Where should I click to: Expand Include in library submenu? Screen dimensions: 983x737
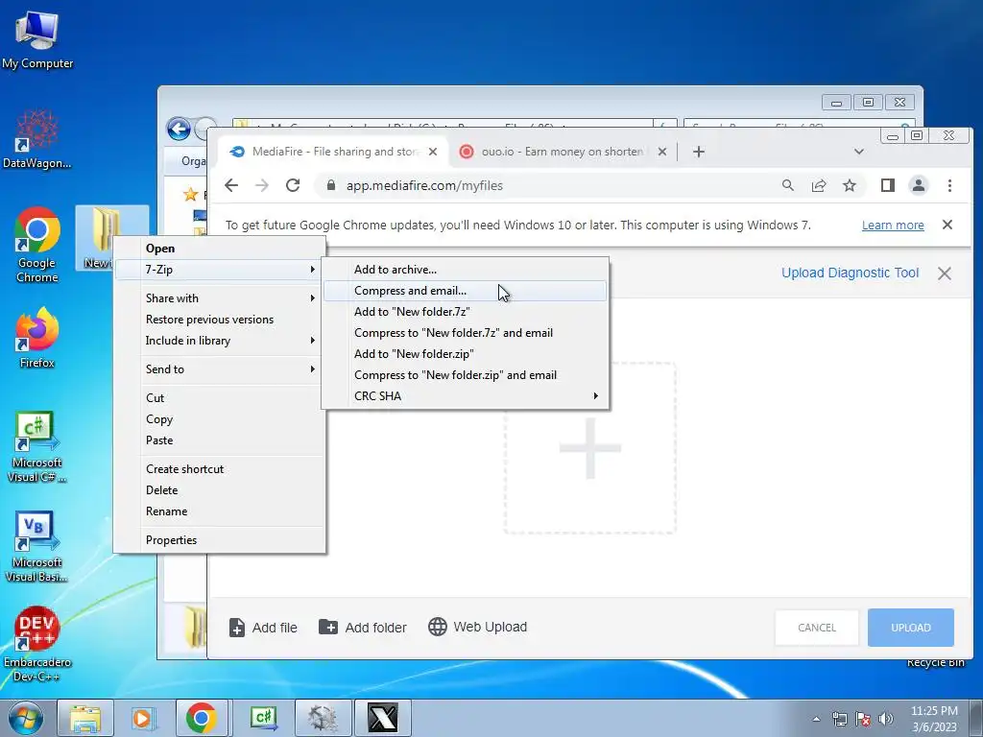coord(220,341)
